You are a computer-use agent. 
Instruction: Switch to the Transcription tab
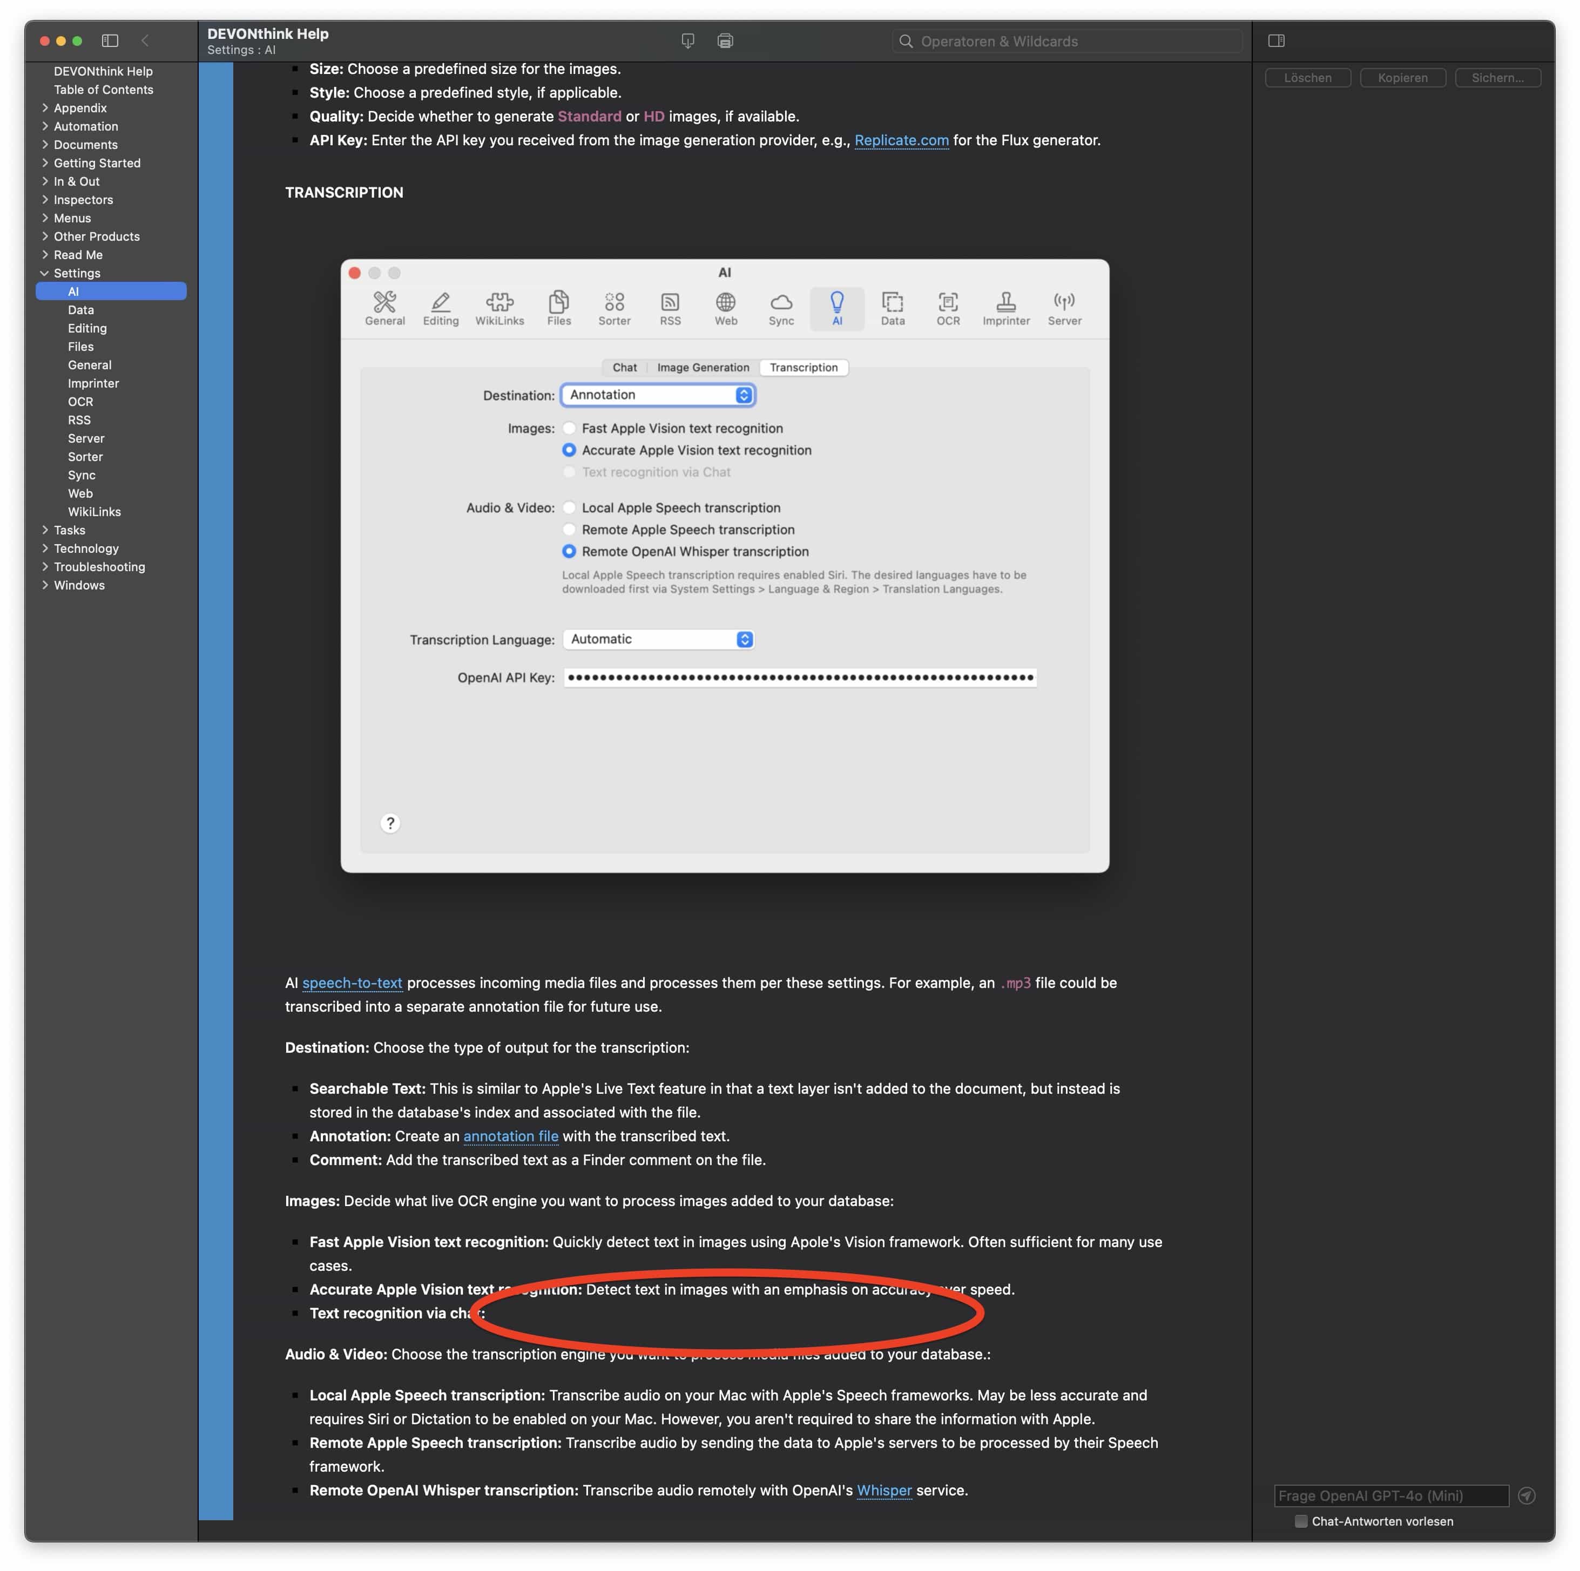804,367
